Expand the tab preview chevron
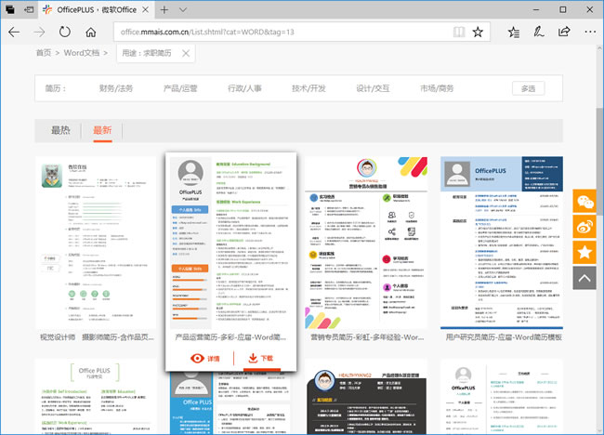604x435 pixels. pyautogui.click(x=183, y=9)
